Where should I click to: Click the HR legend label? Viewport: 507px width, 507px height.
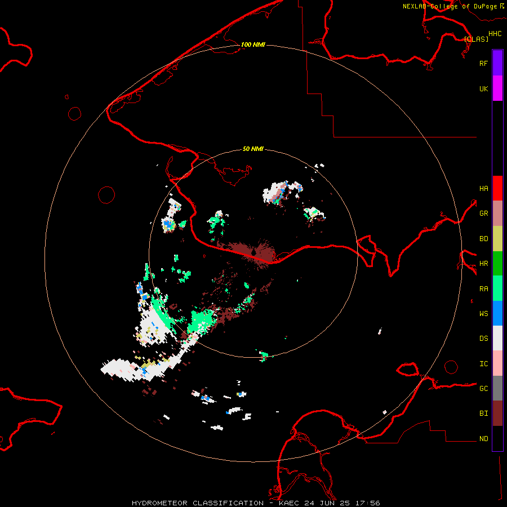tap(483, 264)
